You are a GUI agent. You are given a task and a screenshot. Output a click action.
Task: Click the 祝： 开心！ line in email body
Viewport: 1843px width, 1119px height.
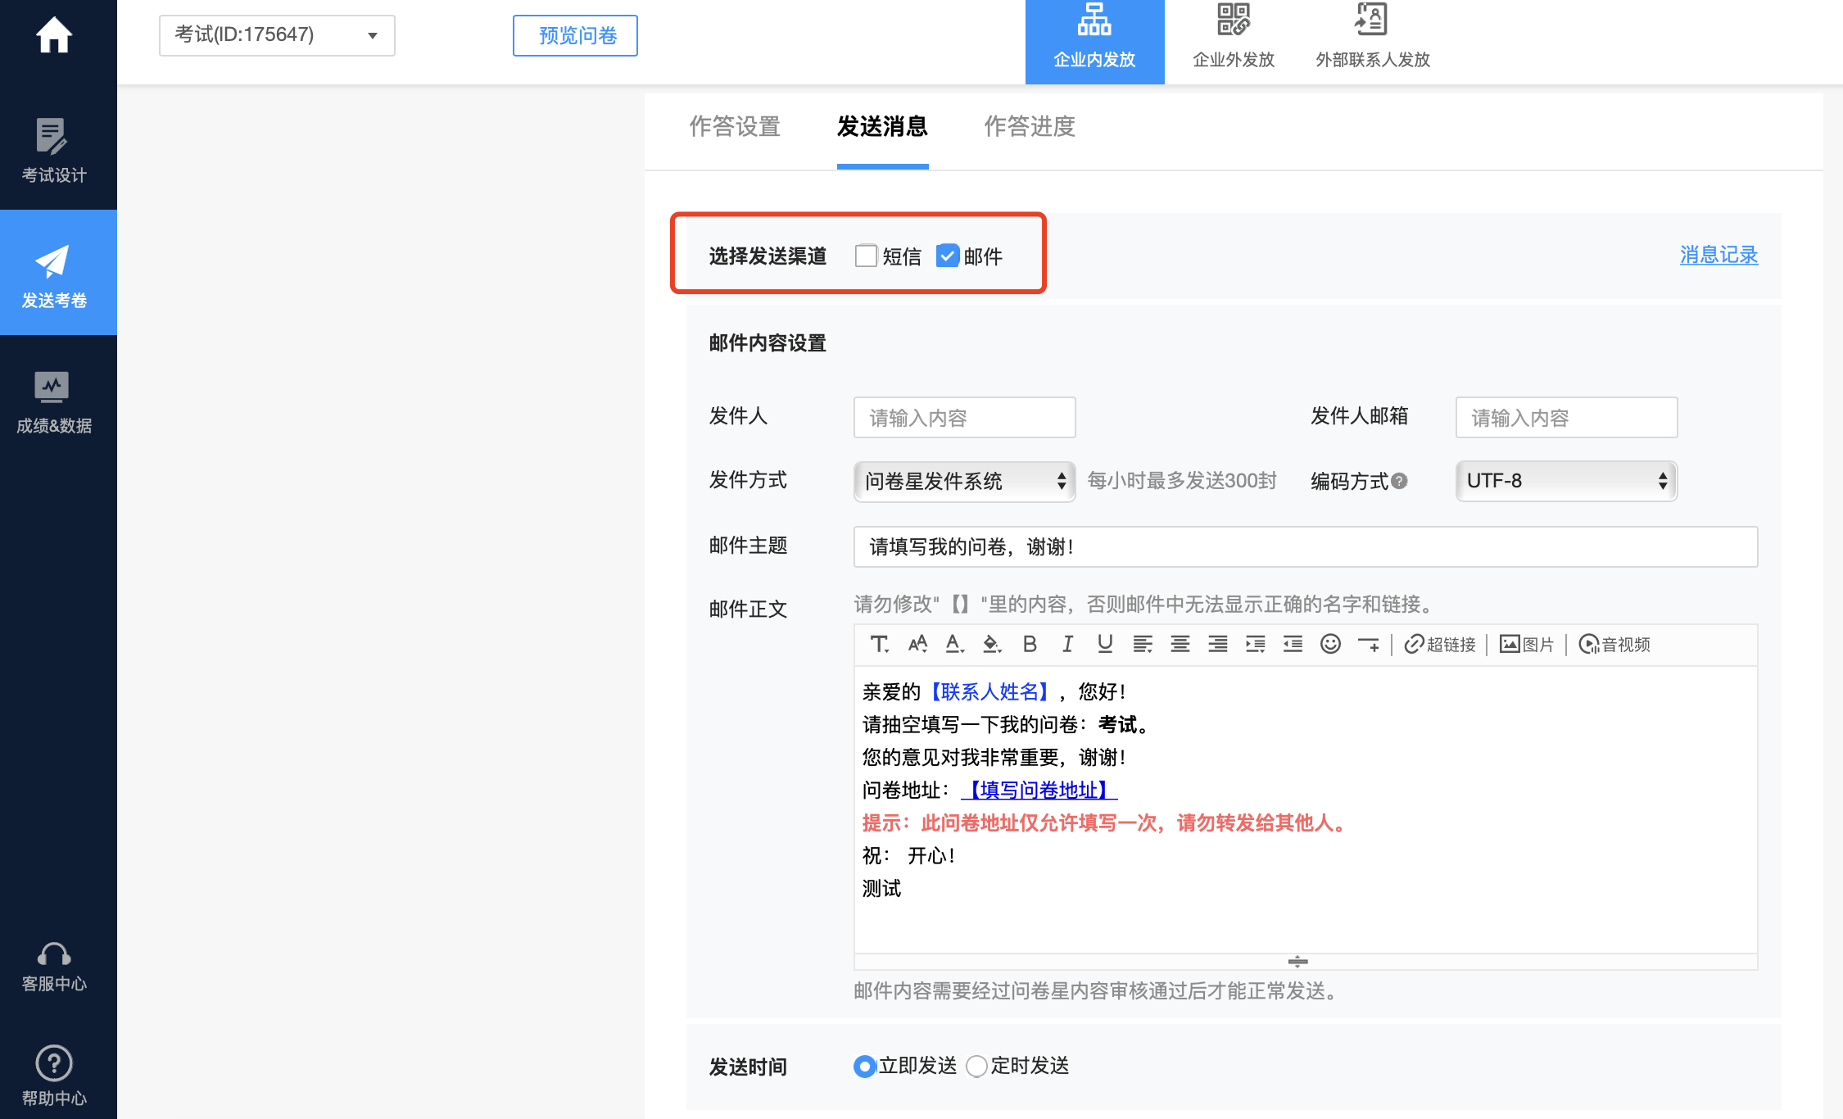tap(909, 856)
